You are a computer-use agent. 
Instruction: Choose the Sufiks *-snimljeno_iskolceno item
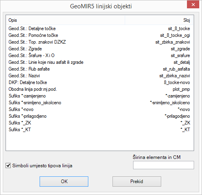99,103
